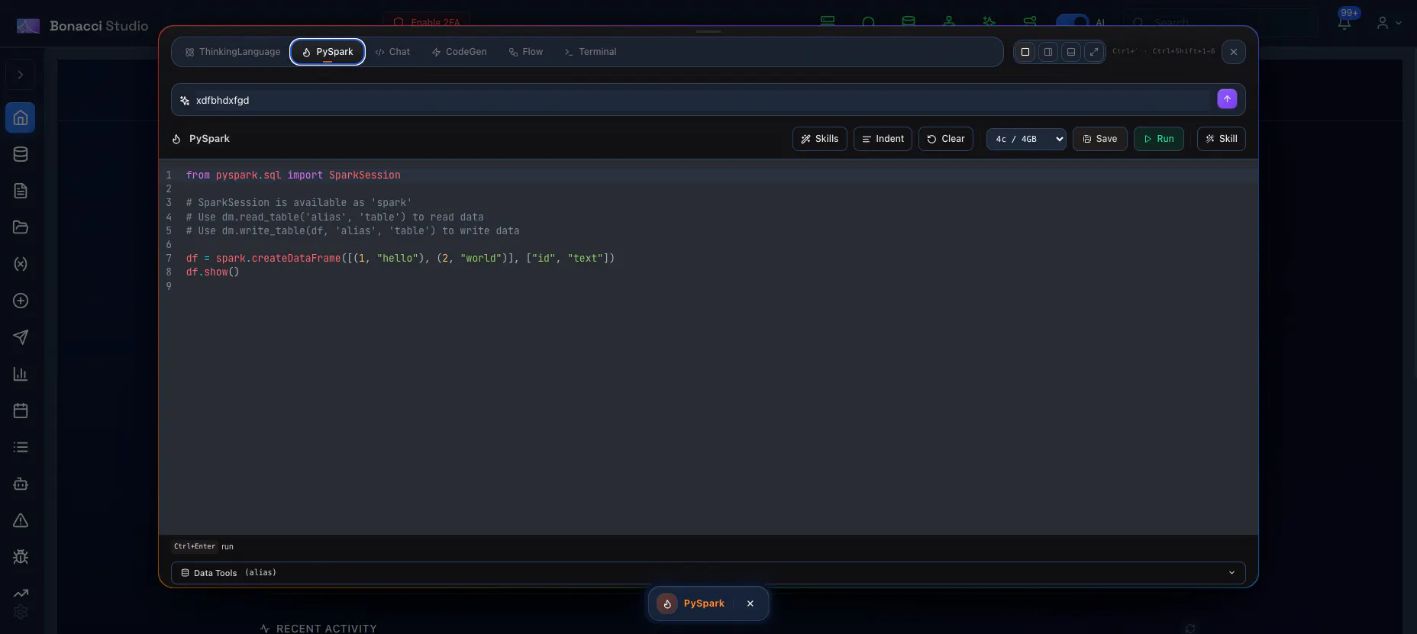The height and width of the screenshot is (634, 1417).
Task: Select the side split layout icon
Action: 1048,52
